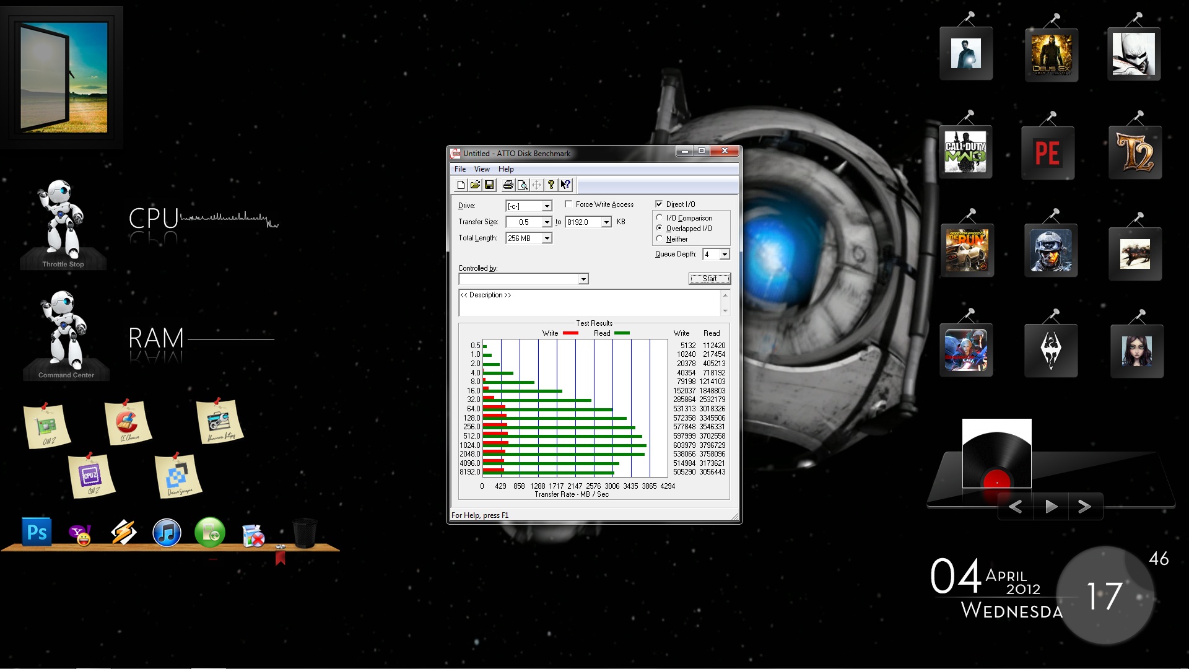The image size is (1189, 669).
Task: Click the door picture frame widget
Action: coord(62,77)
